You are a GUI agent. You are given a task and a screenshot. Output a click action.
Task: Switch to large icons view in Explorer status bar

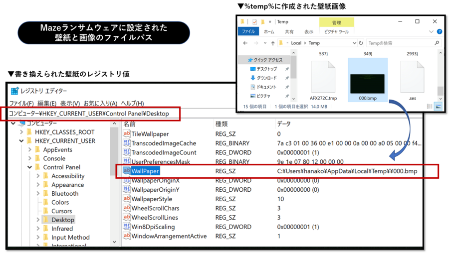[438, 107]
